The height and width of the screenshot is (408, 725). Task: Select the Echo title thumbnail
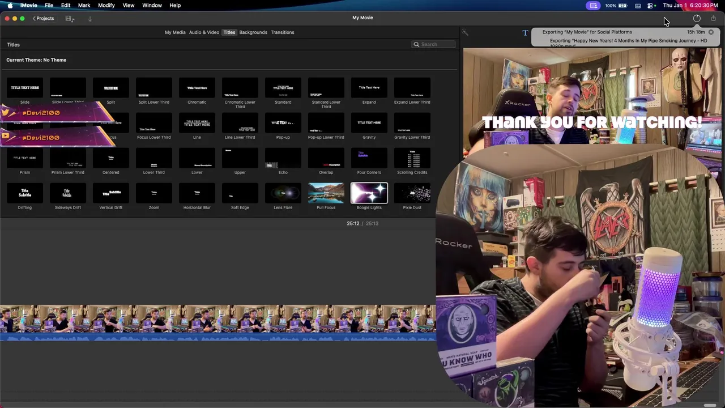point(283,158)
